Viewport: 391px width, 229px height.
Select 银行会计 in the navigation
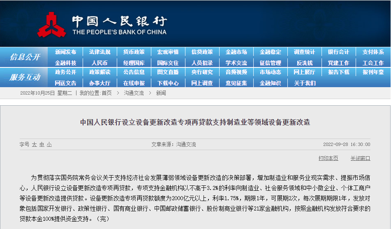(339, 52)
